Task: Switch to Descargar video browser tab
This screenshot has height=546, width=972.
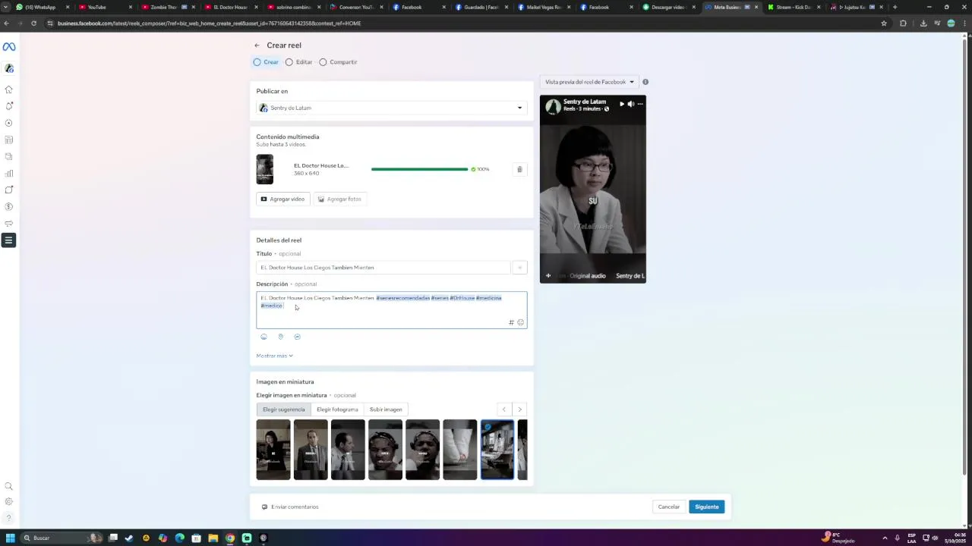Action: [x=668, y=7]
